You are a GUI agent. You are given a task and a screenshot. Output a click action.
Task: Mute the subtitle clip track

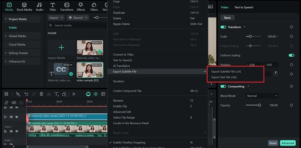coord(11,117)
